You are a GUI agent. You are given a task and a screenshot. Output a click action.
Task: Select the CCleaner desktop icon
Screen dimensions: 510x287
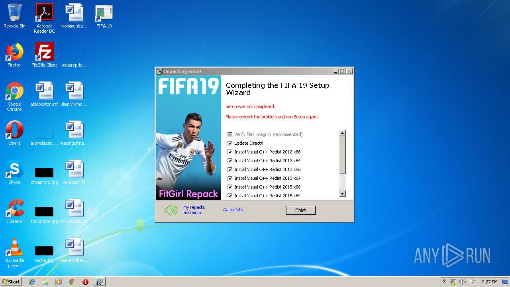14,211
